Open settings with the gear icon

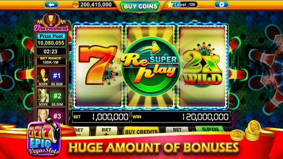(x=221, y=5)
